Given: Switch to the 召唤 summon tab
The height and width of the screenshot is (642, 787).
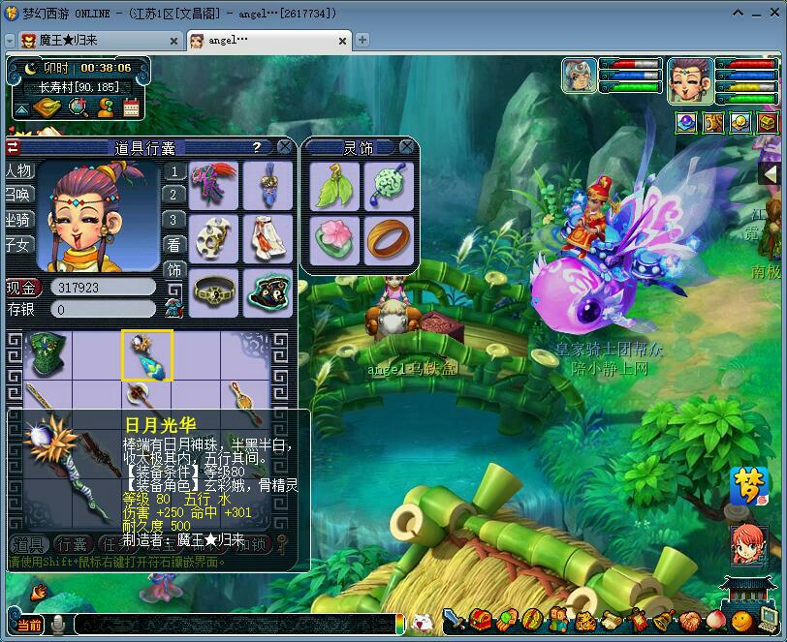Looking at the screenshot, I should [18, 195].
